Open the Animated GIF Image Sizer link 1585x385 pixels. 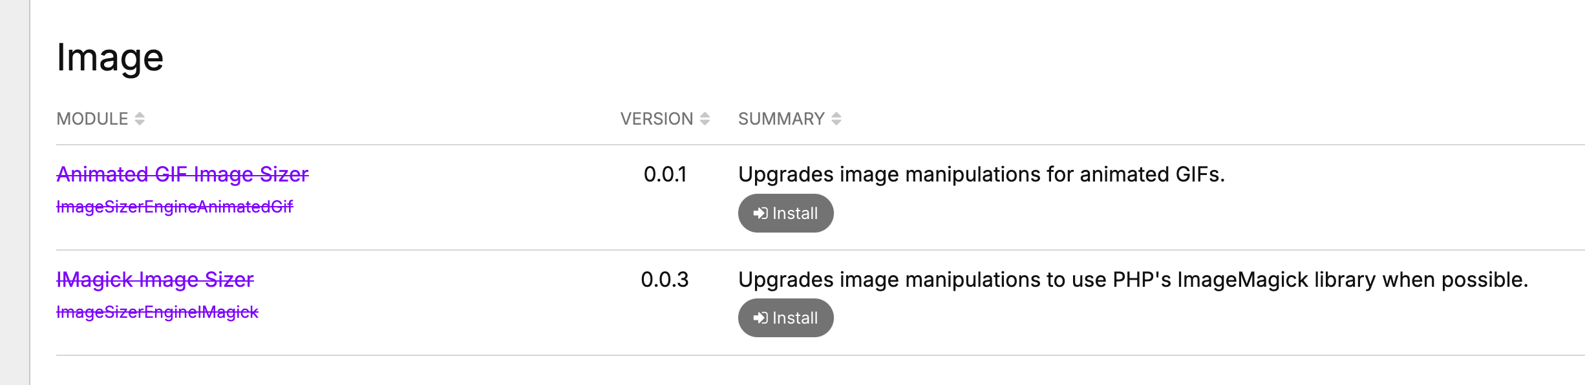pyautogui.click(x=182, y=174)
